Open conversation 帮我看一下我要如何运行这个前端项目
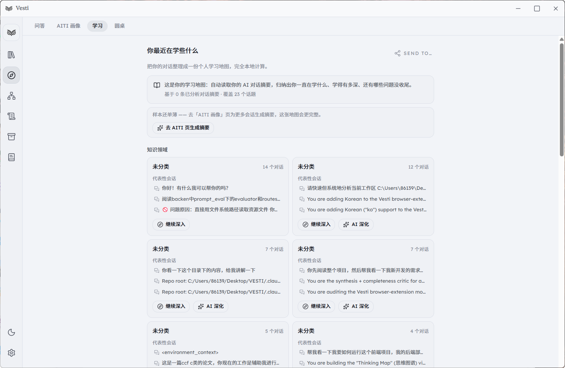The image size is (565, 368). coord(363,352)
